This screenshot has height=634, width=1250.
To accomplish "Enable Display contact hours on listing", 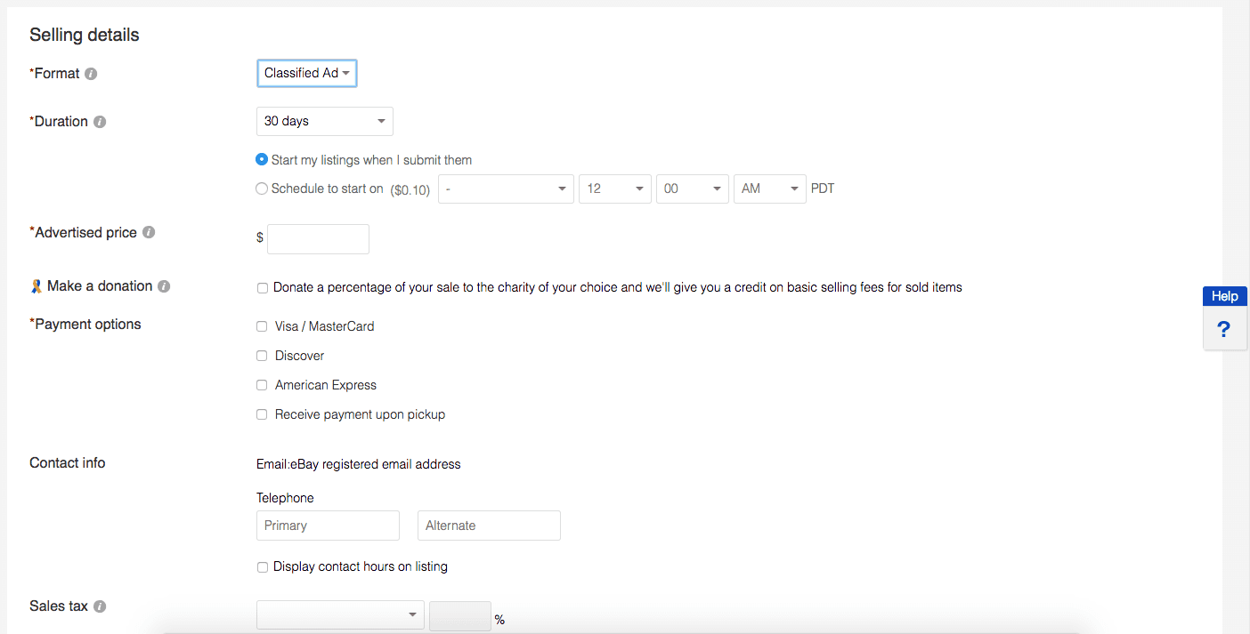I will click(x=262, y=567).
